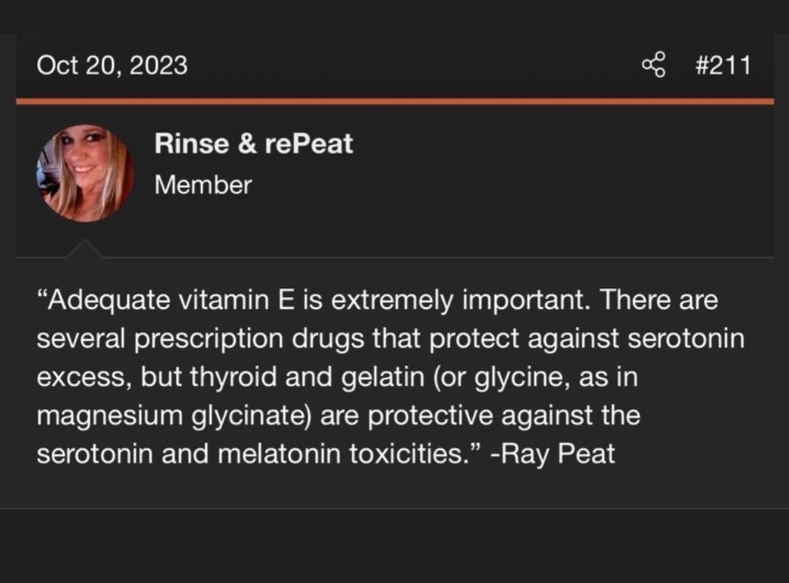Click the words "There are" ending first line
This screenshot has width=789, height=583.
point(661,300)
